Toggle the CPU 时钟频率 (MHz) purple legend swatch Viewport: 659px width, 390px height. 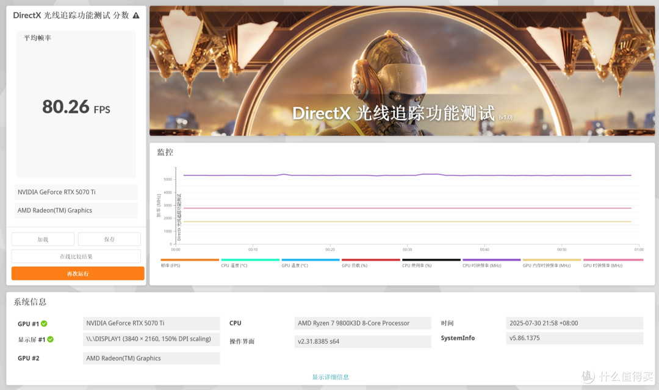click(x=492, y=260)
